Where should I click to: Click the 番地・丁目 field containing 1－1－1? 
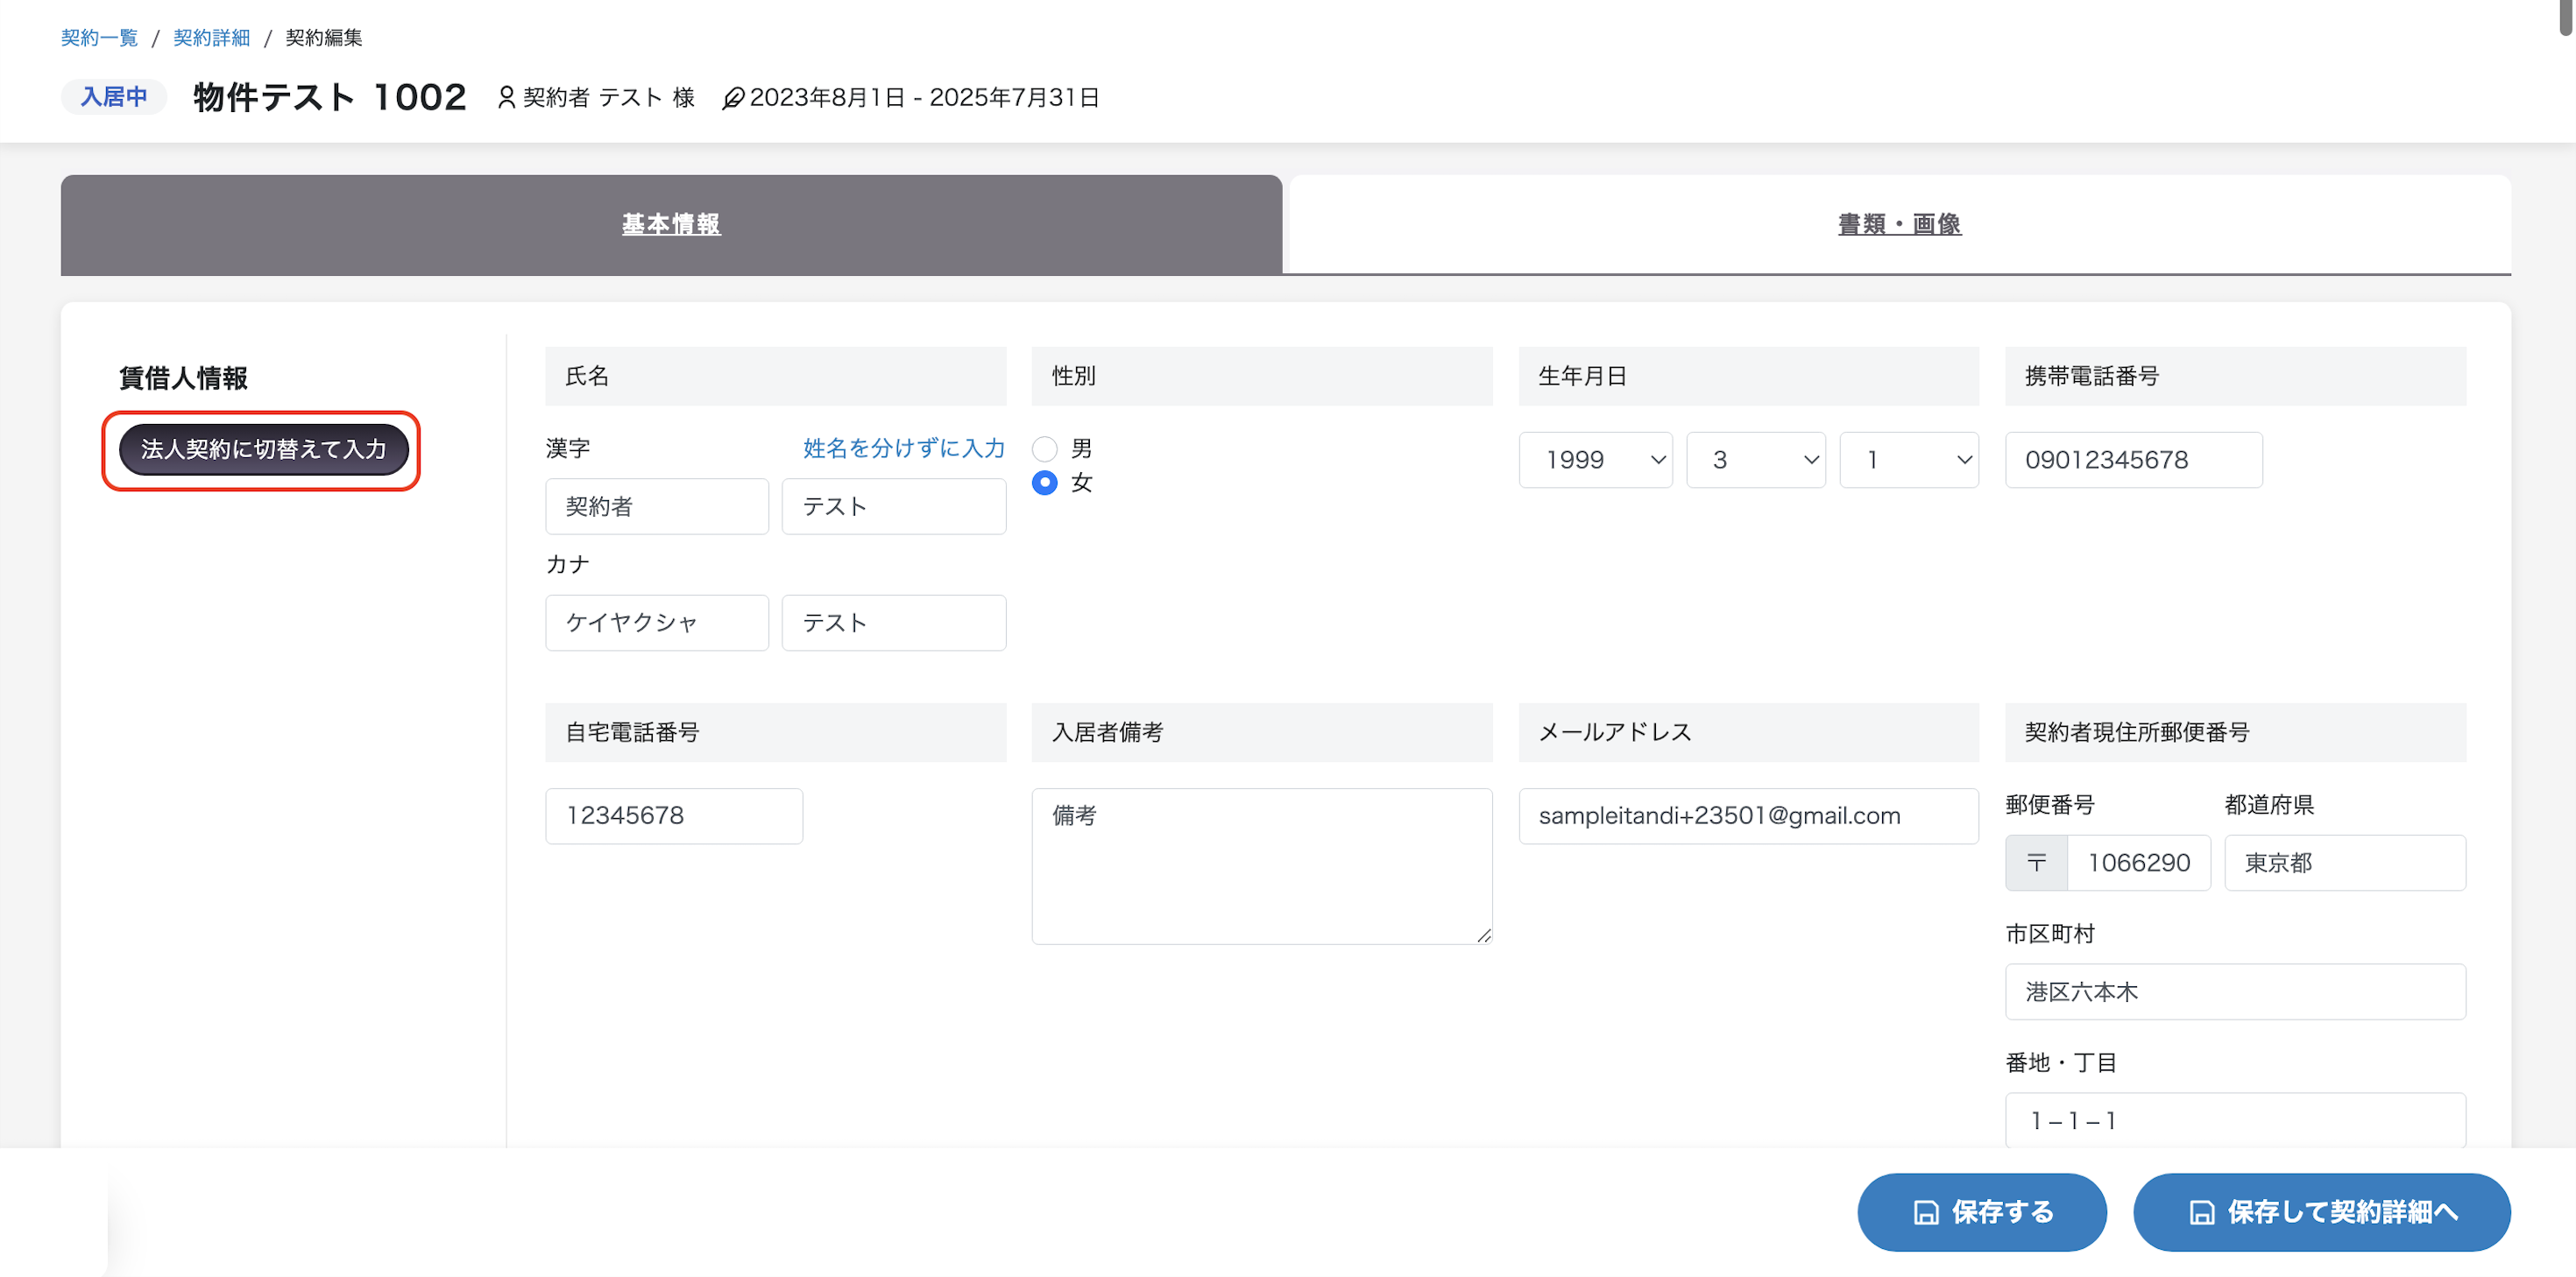(x=2236, y=1120)
